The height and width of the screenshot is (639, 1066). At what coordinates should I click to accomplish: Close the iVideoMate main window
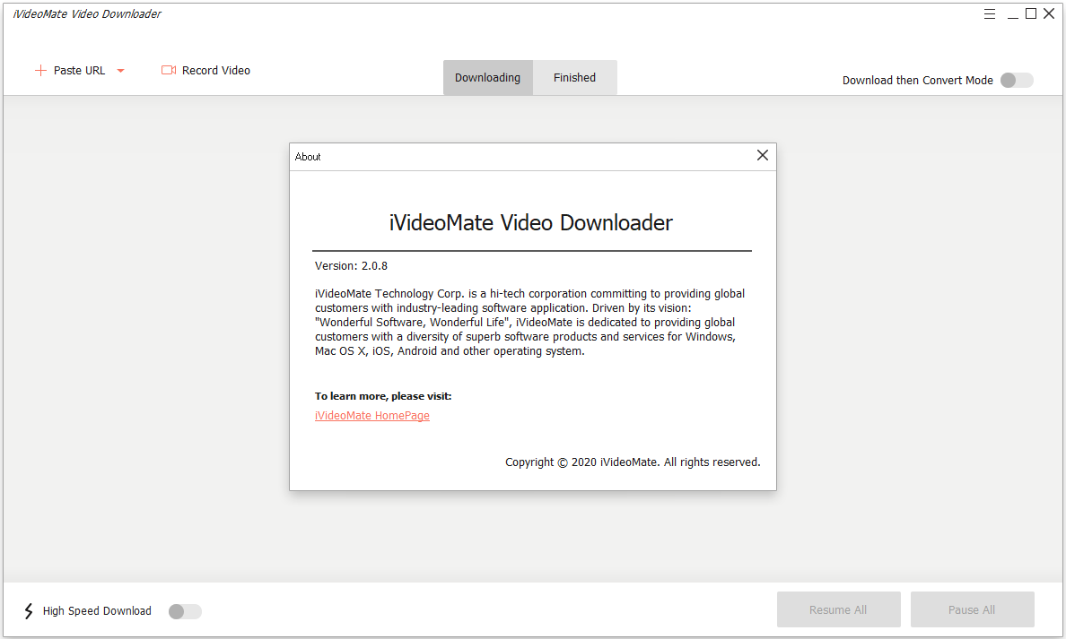1049,13
